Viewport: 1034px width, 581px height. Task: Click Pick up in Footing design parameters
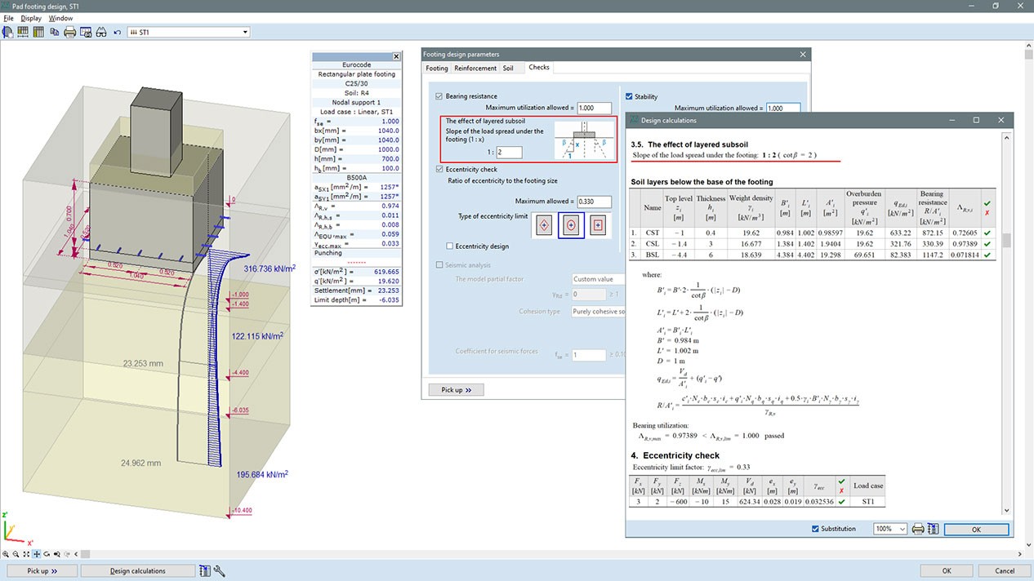pos(457,390)
